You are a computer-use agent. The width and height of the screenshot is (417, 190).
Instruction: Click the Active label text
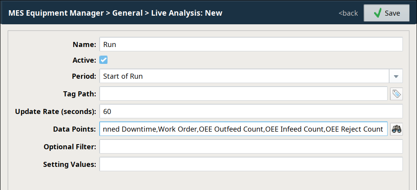tap(84, 60)
